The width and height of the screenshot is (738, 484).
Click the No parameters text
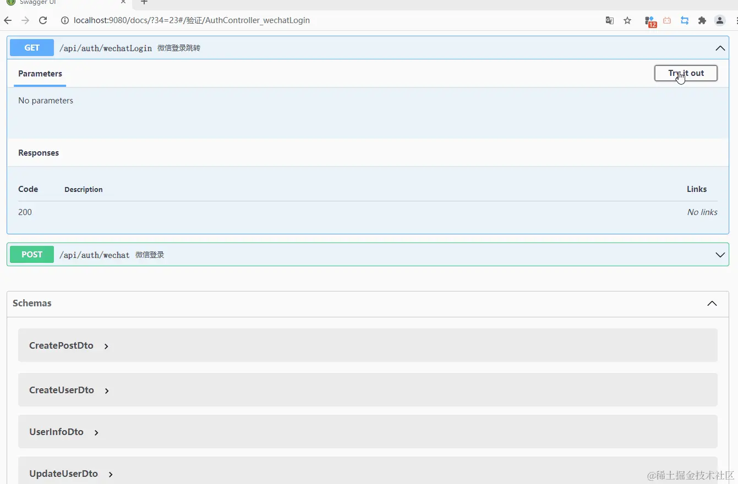tap(46, 101)
